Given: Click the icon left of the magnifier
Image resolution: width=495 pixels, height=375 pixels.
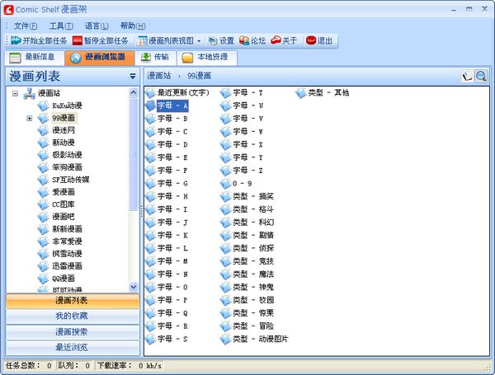Looking at the screenshot, I should pyautogui.click(x=467, y=76).
